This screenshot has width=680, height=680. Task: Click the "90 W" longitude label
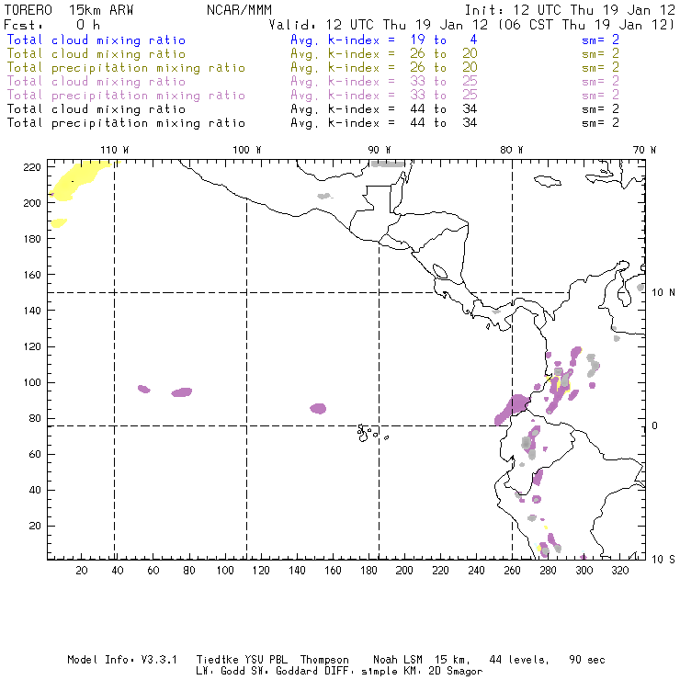point(380,150)
